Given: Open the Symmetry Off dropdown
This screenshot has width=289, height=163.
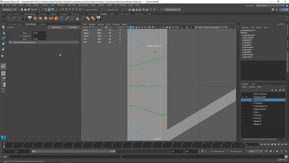Looking at the screenshot, I should pyautogui.click(x=113, y=10).
